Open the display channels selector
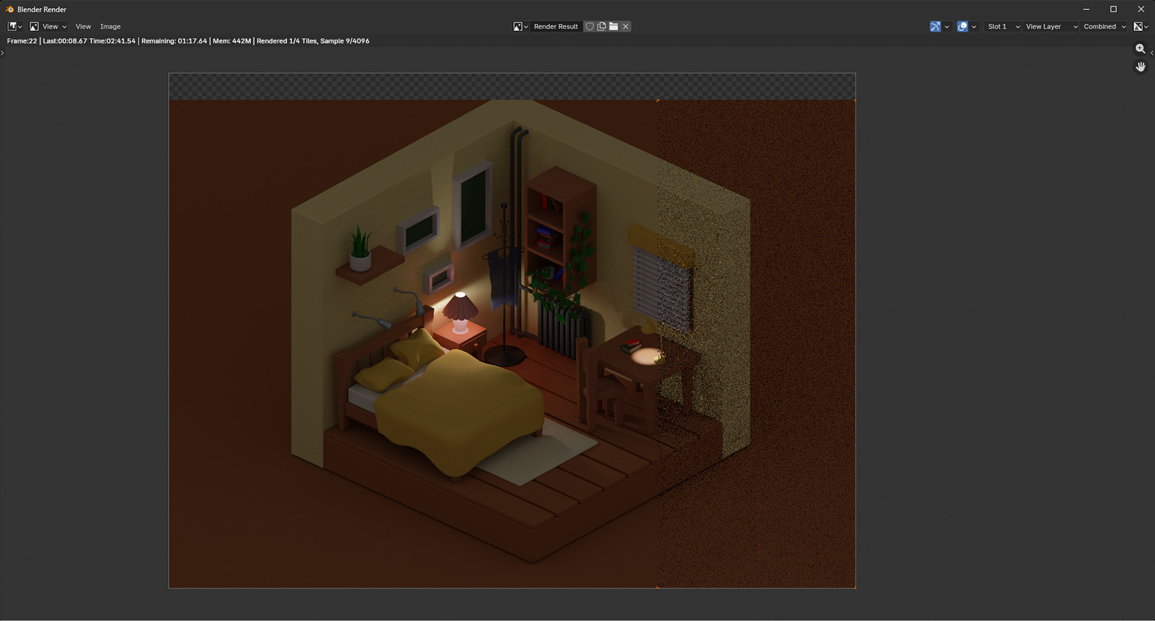The image size is (1155, 621). click(1141, 27)
